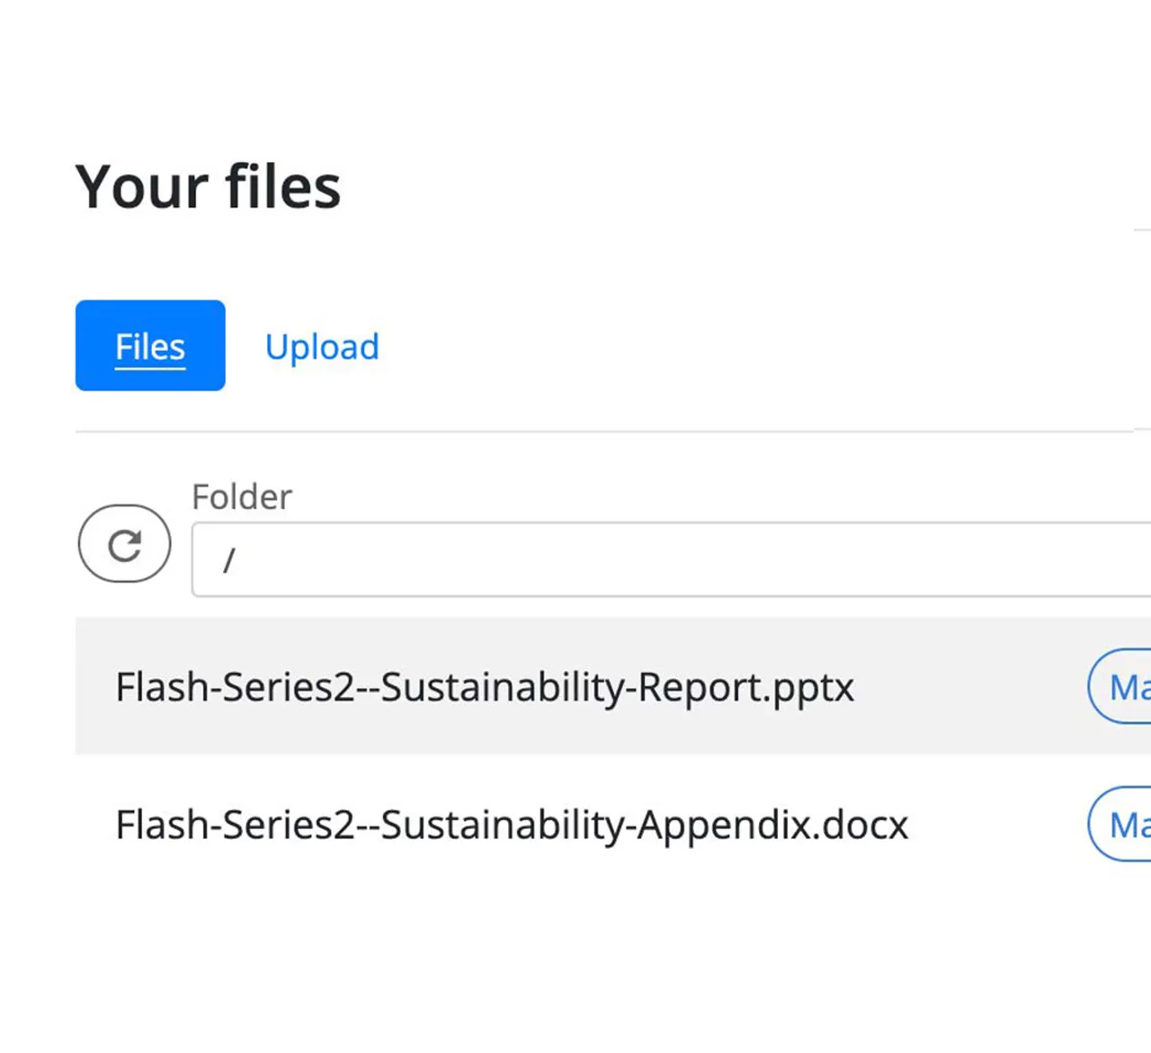
Task: Open the highlighted pptx file row
Action: 485,687
